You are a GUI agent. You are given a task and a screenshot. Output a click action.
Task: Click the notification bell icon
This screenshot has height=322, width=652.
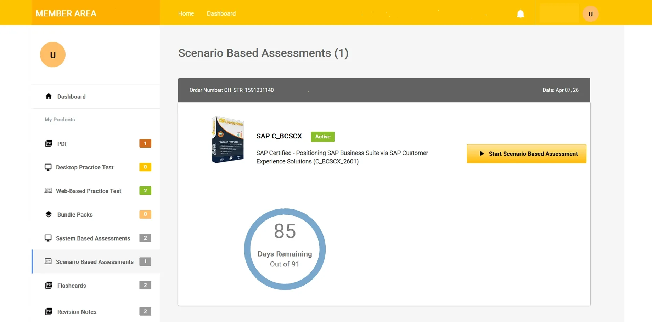pos(521,13)
